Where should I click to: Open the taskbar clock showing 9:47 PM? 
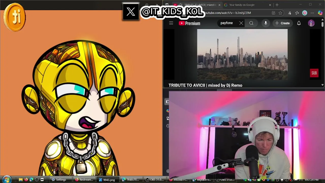312,180
